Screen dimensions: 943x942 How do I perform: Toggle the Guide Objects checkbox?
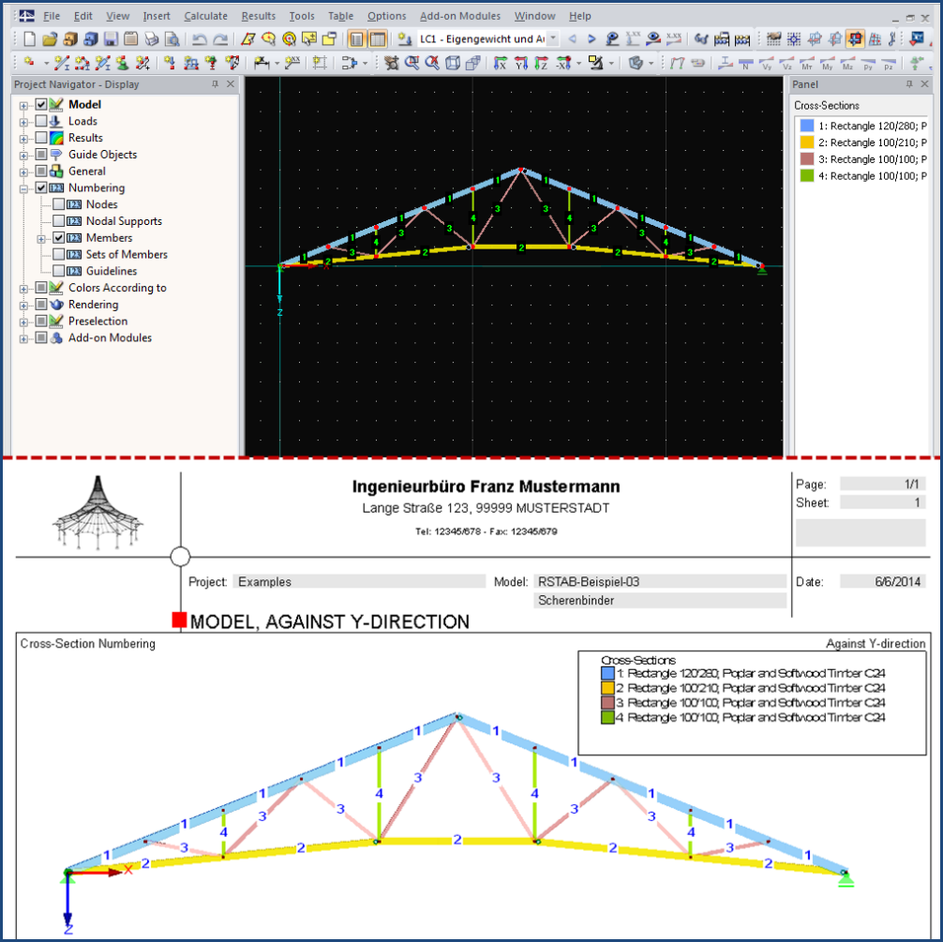click(41, 155)
